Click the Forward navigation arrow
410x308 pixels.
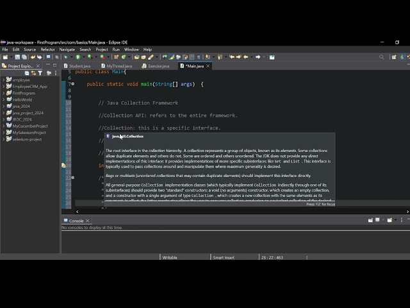(258, 57)
